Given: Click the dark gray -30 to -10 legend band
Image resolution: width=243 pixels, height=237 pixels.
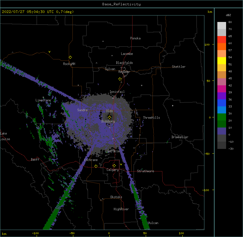Looking at the screenshot, I should 222,145.
